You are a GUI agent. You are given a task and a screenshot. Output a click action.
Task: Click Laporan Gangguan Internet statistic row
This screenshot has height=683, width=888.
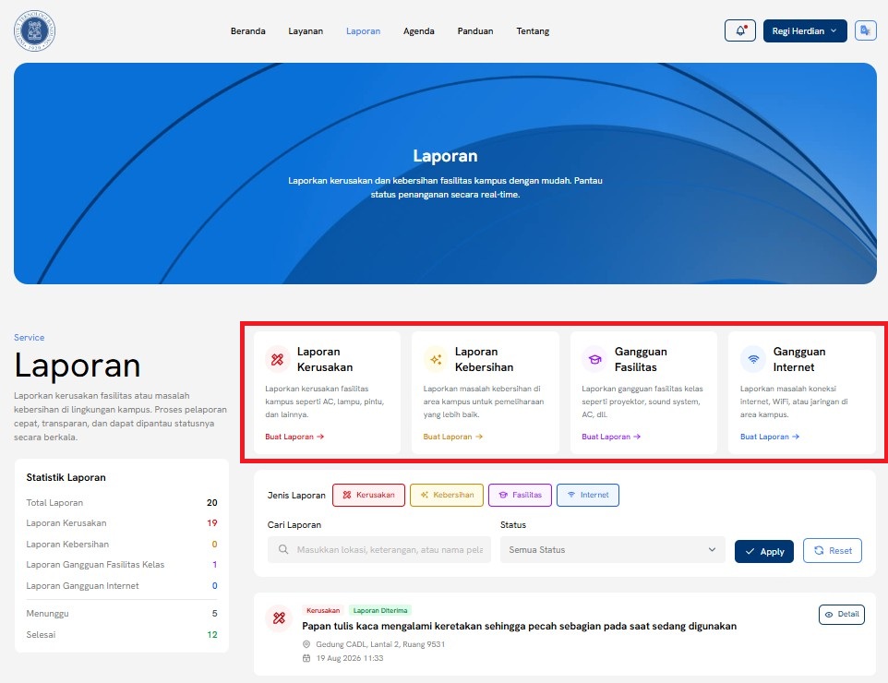point(122,585)
